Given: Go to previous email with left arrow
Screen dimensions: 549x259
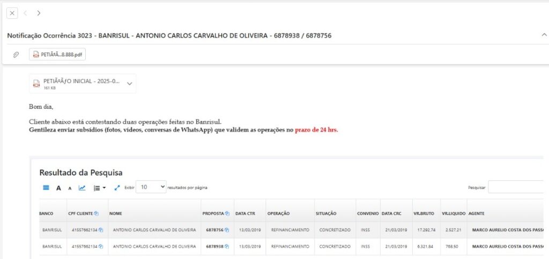Looking at the screenshot, I should 25,13.
